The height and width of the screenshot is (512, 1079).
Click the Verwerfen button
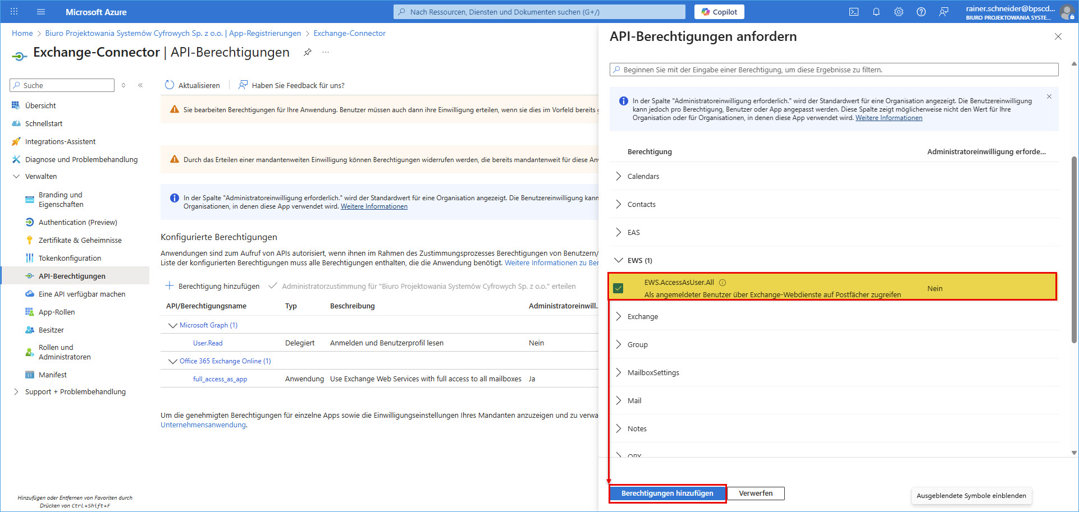(x=756, y=493)
